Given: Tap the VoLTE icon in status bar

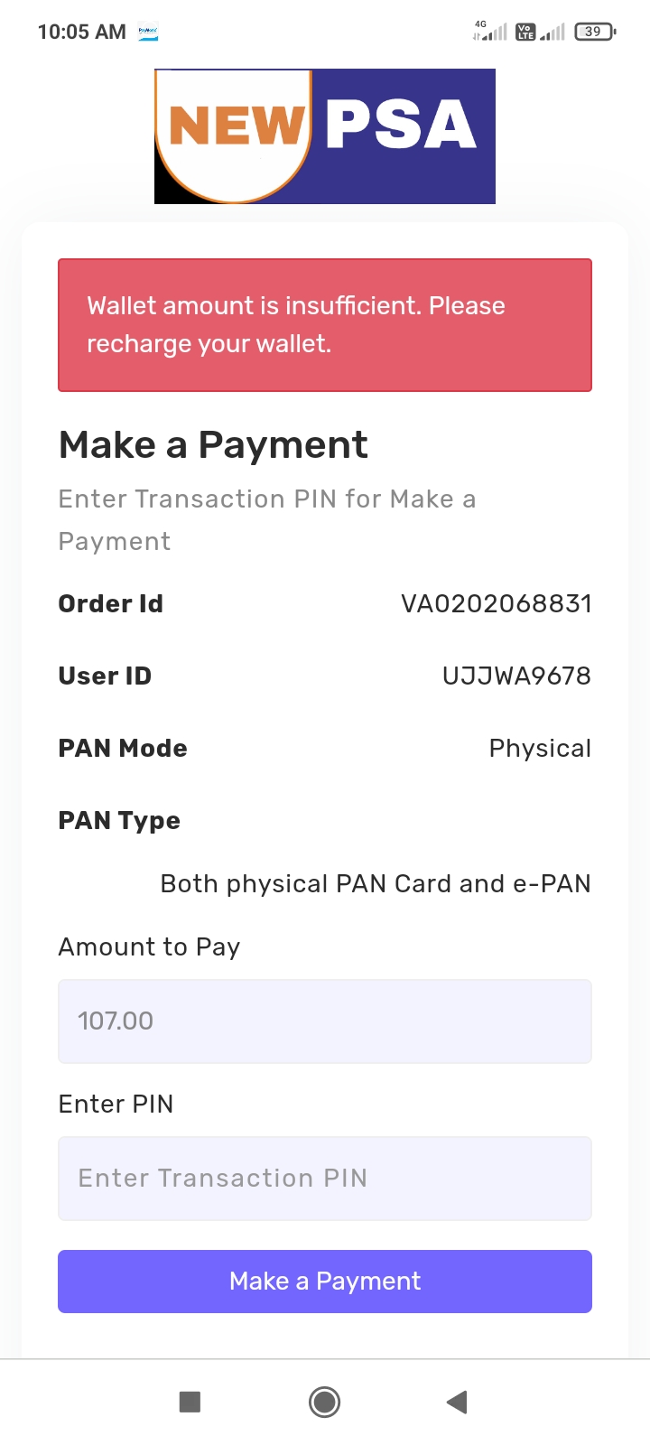Looking at the screenshot, I should 525,32.
